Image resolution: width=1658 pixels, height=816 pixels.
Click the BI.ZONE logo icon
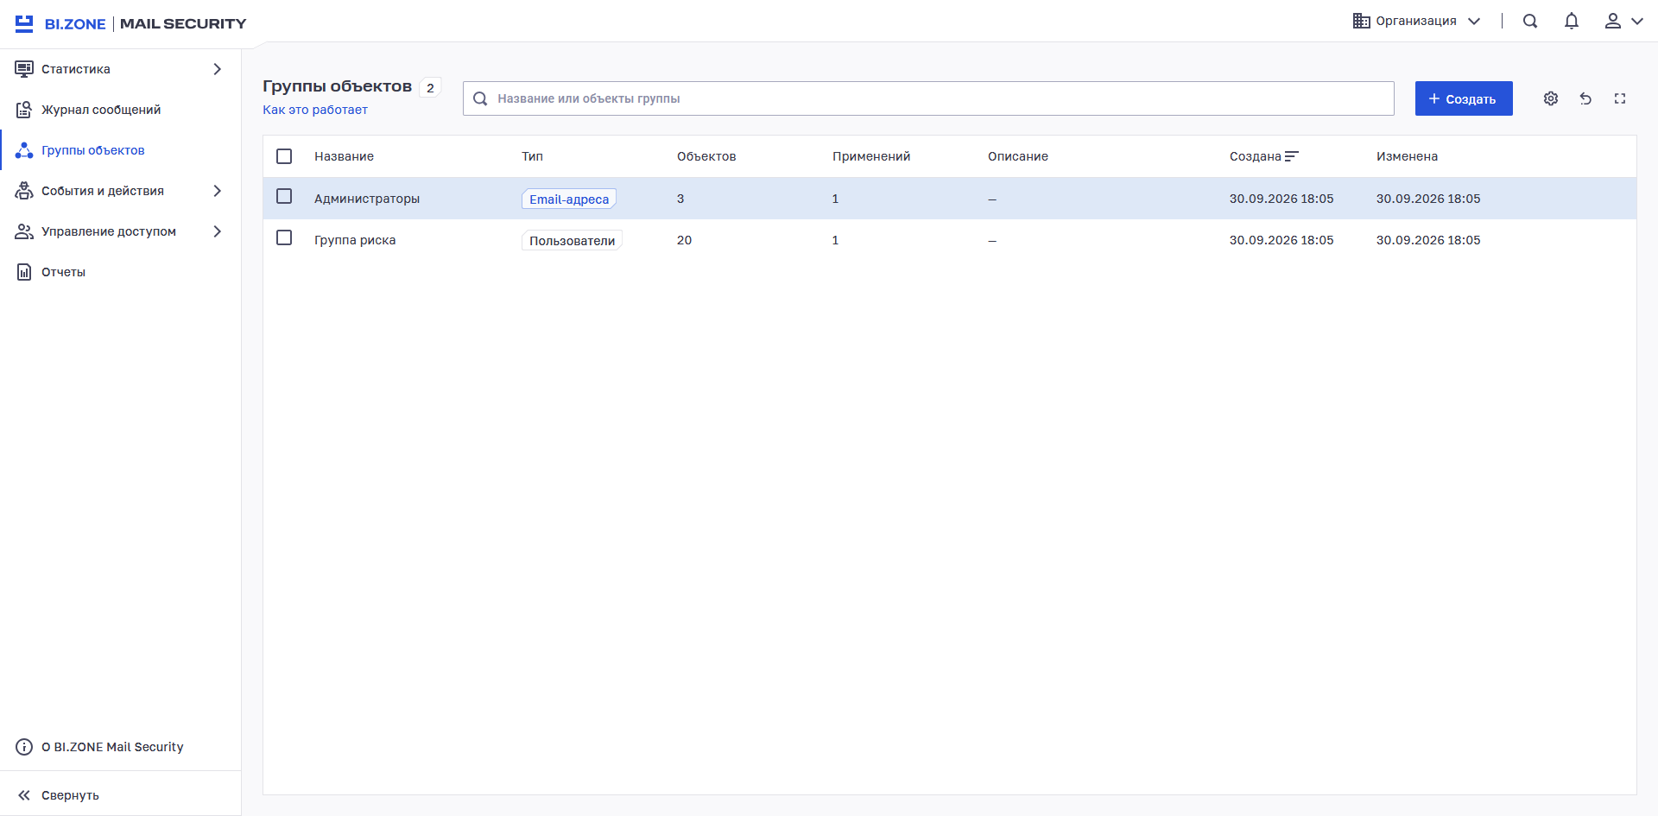click(x=24, y=23)
